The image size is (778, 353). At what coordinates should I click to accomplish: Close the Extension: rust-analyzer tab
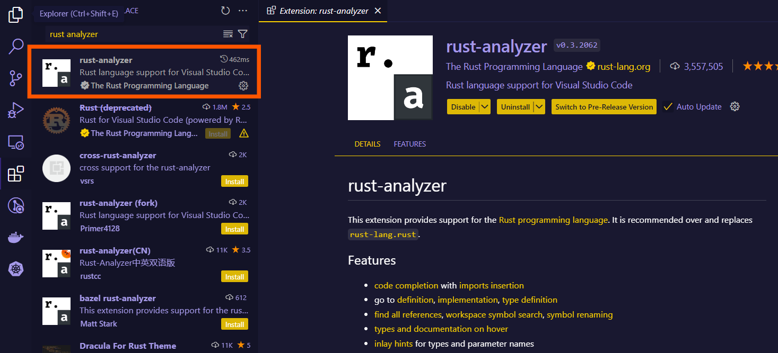pos(378,11)
